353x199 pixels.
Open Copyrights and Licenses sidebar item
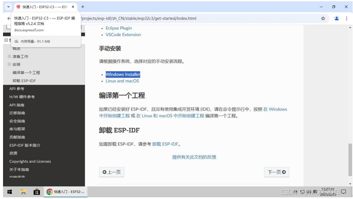click(30, 161)
